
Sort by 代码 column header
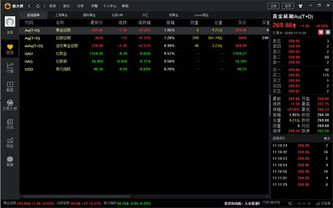pos(29,23)
